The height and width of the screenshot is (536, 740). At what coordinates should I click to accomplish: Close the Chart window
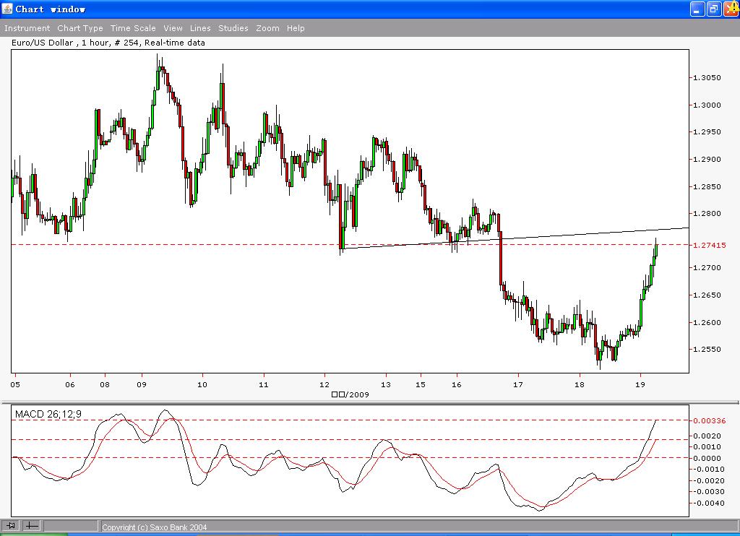(731, 9)
